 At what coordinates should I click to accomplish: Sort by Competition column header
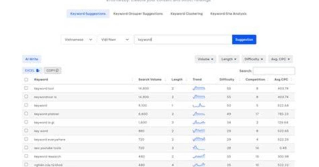pos(255,80)
